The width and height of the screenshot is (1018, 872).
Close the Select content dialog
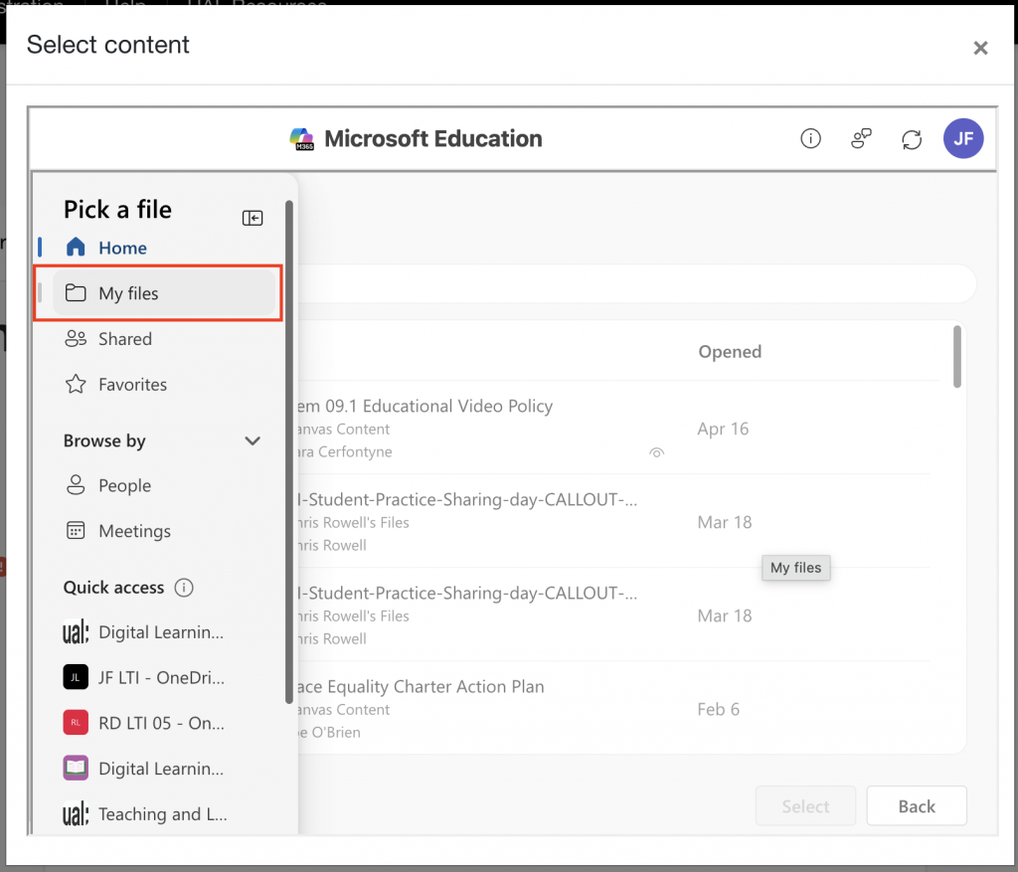click(x=980, y=48)
